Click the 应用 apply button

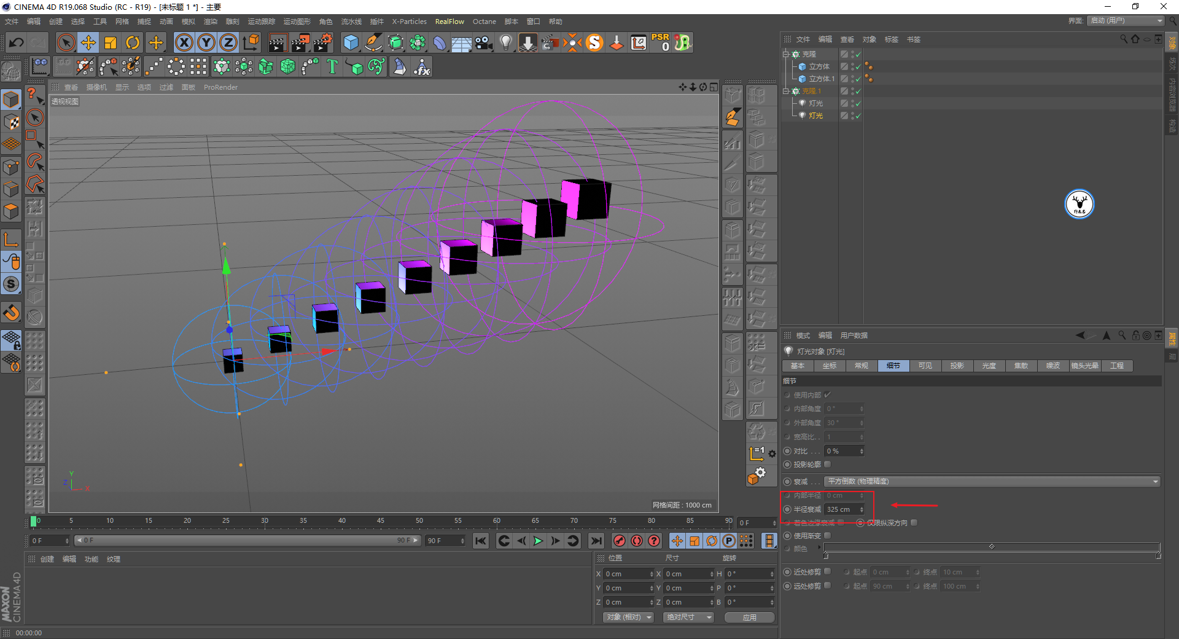749,617
